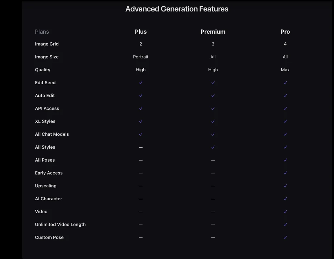The height and width of the screenshot is (259, 334).
Task: Click the API Access checkmark under Pro
Action: click(285, 109)
